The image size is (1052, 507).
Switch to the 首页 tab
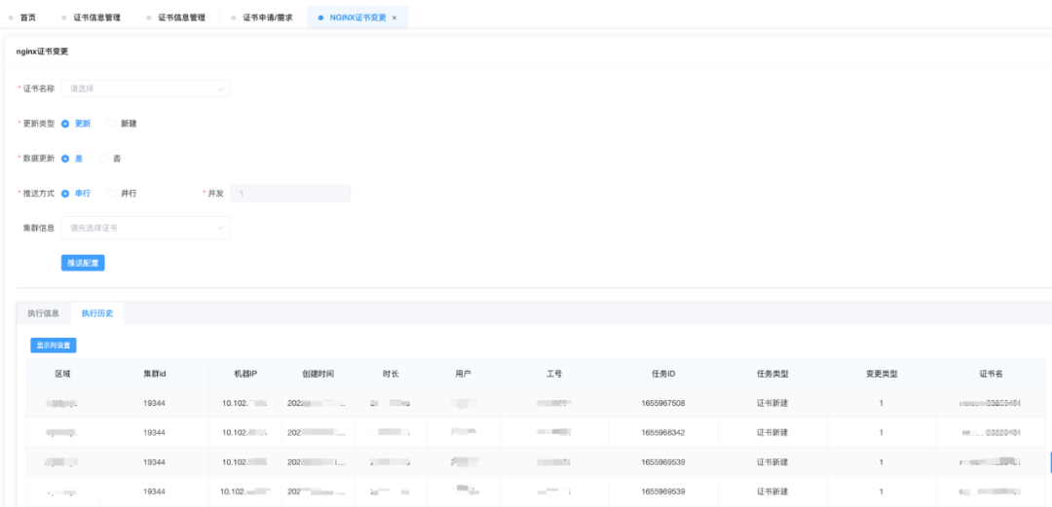(x=27, y=18)
